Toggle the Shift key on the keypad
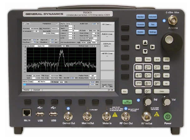The height and width of the screenshot is (140, 190). [157, 60]
